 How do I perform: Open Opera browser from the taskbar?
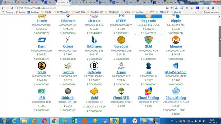click(x=45, y=121)
